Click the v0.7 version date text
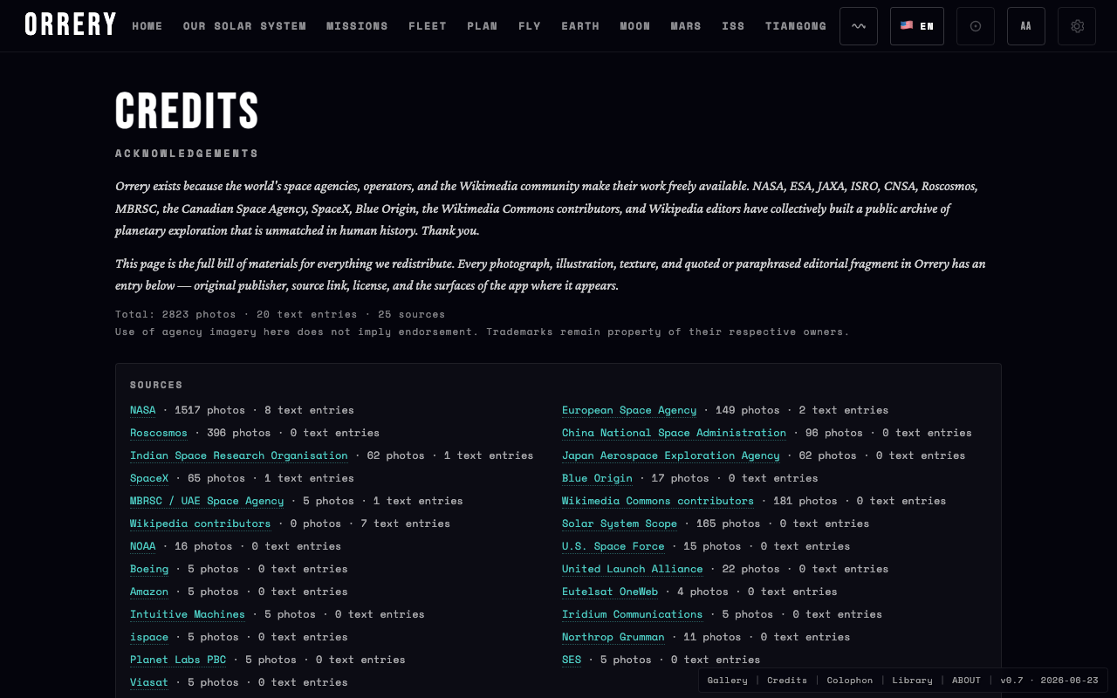 1049,681
